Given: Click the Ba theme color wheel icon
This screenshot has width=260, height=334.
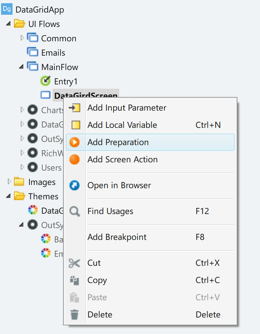Looking at the screenshot, I should coord(46,238).
